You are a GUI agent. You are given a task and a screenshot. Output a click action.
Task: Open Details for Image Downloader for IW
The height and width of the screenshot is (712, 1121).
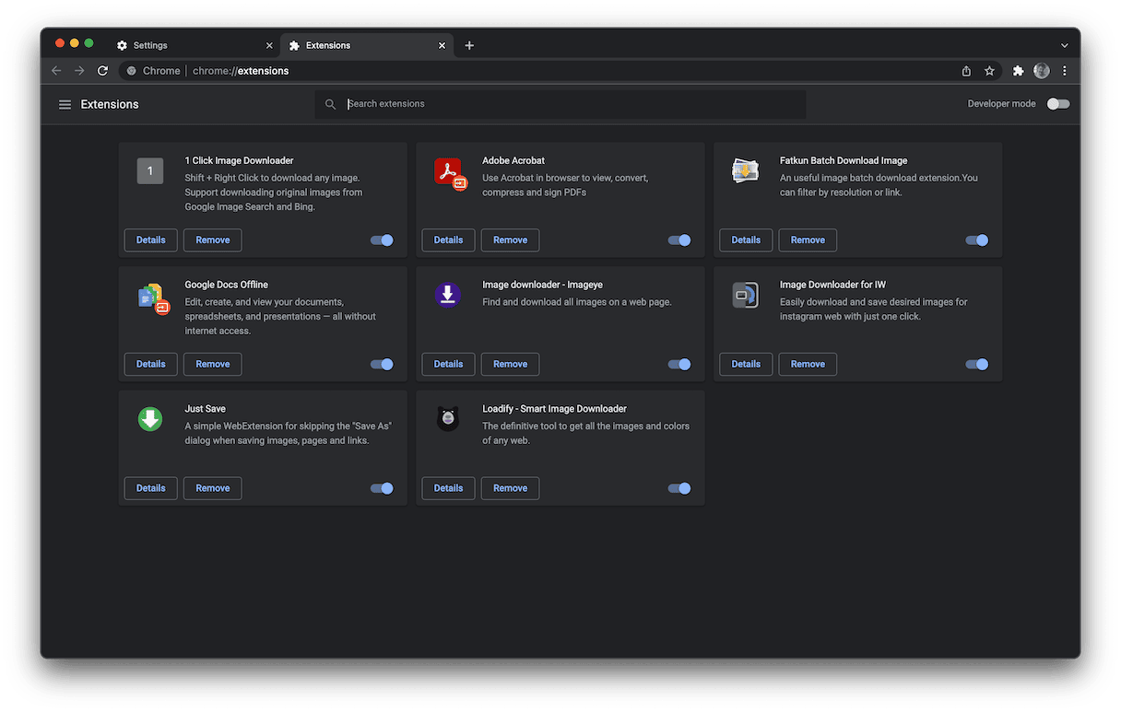click(747, 364)
